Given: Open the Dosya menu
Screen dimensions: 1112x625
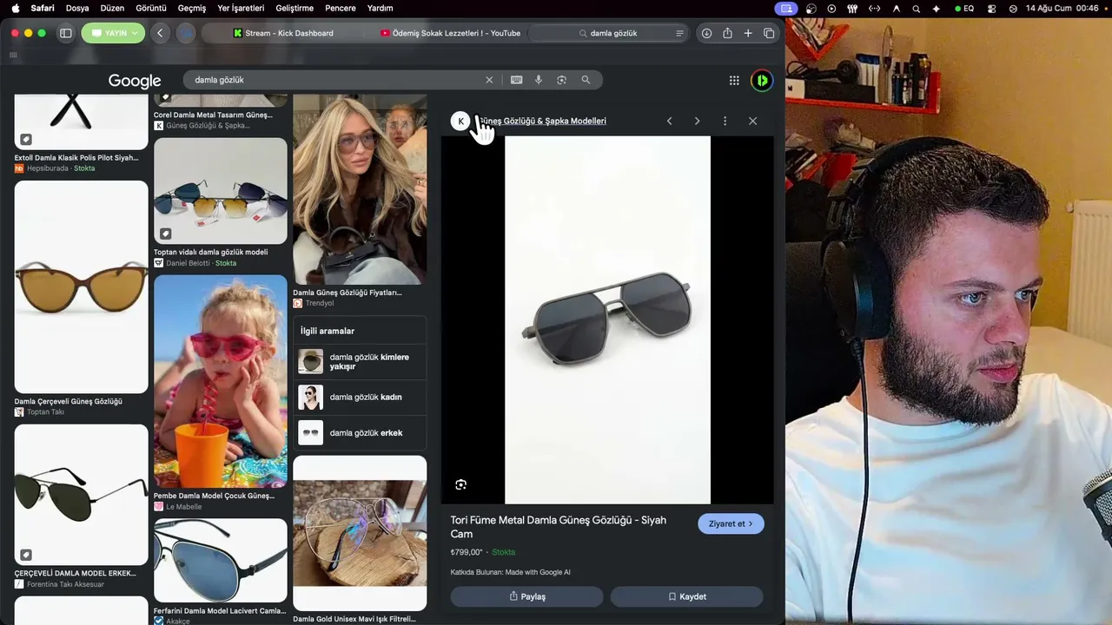Looking at the screenshot, I should [77, 8].
